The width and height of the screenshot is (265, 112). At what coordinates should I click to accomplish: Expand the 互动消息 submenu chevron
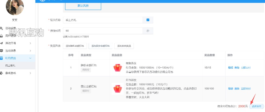pos(30,51)
